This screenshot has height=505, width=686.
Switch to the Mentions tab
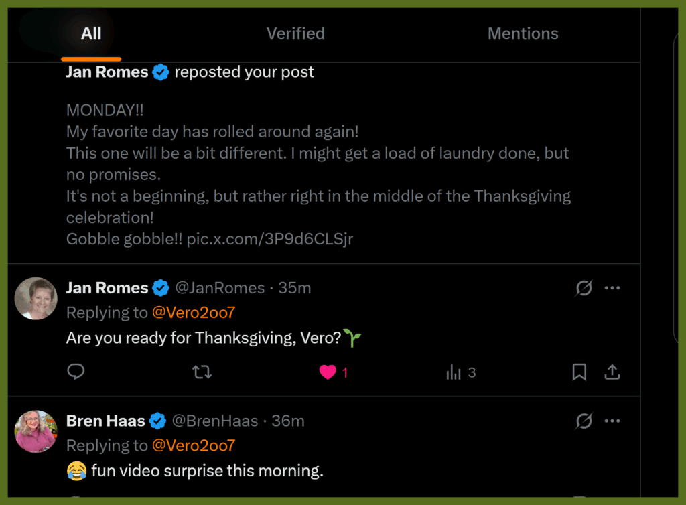[x=523, y=33]
